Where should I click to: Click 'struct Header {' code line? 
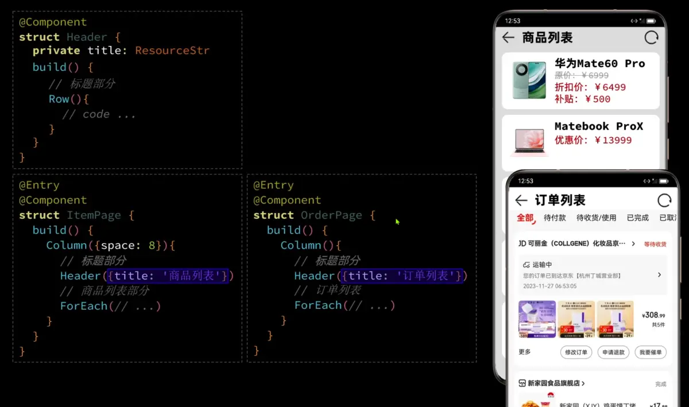(x=70, y=37)
